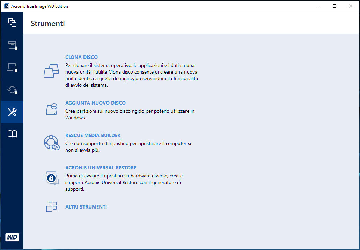The width and height of the screenshot is (360, 250).
Task: Open the Help book icon in sidebar
Action: tap(12, 134)
